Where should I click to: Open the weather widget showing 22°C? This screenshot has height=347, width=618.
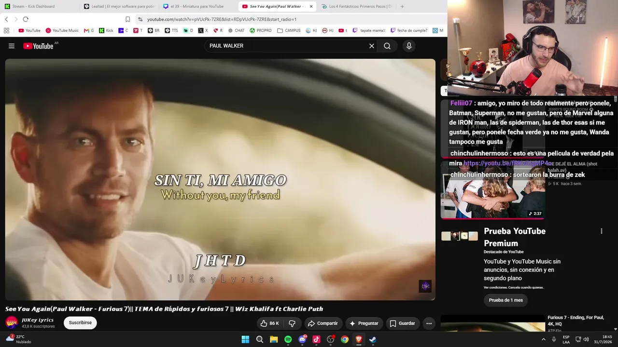(x=18, y=339)
